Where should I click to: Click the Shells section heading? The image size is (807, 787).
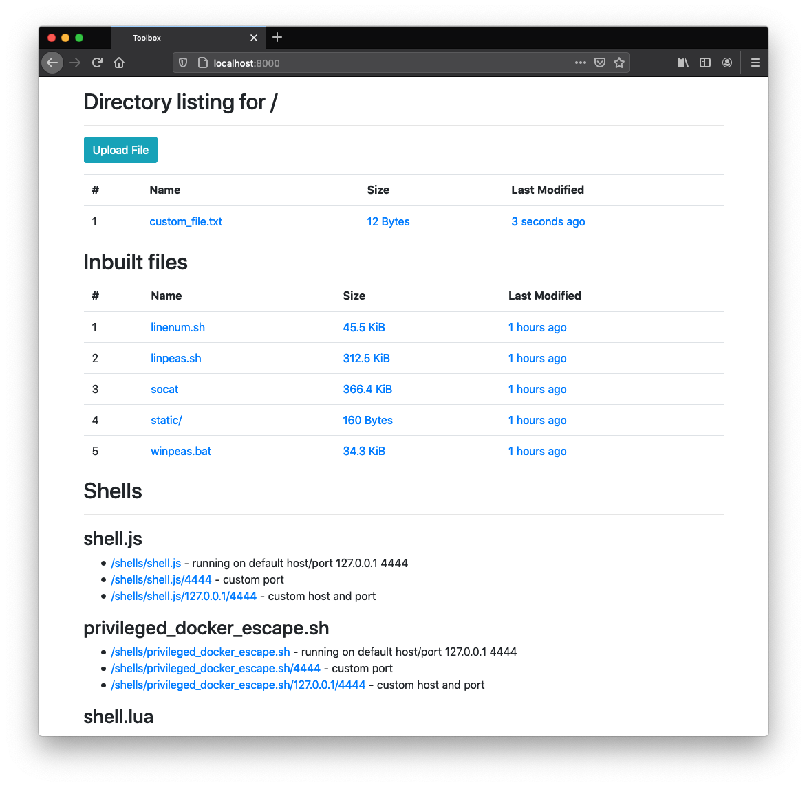(x=113, y=491)
